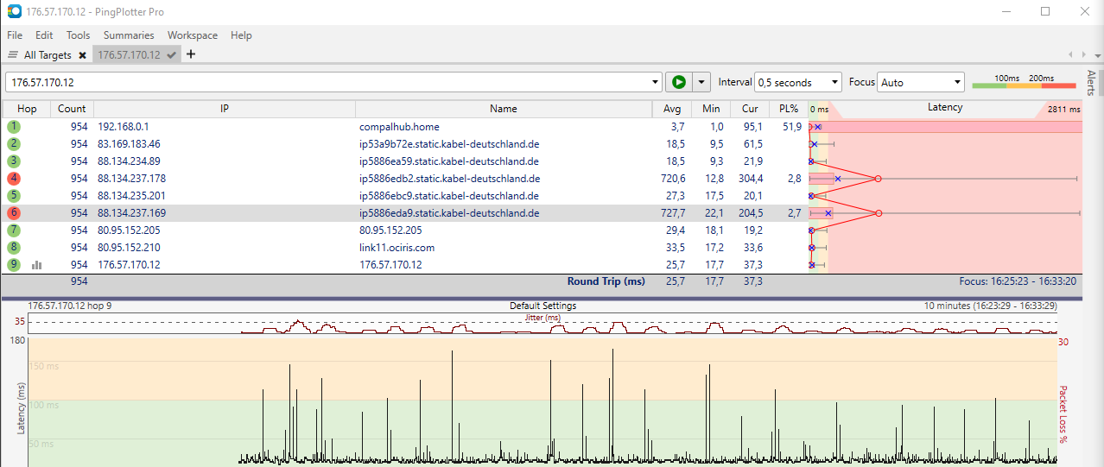
Task: Add a new tab with the plus icon
Action: click(x=191, y=54)
